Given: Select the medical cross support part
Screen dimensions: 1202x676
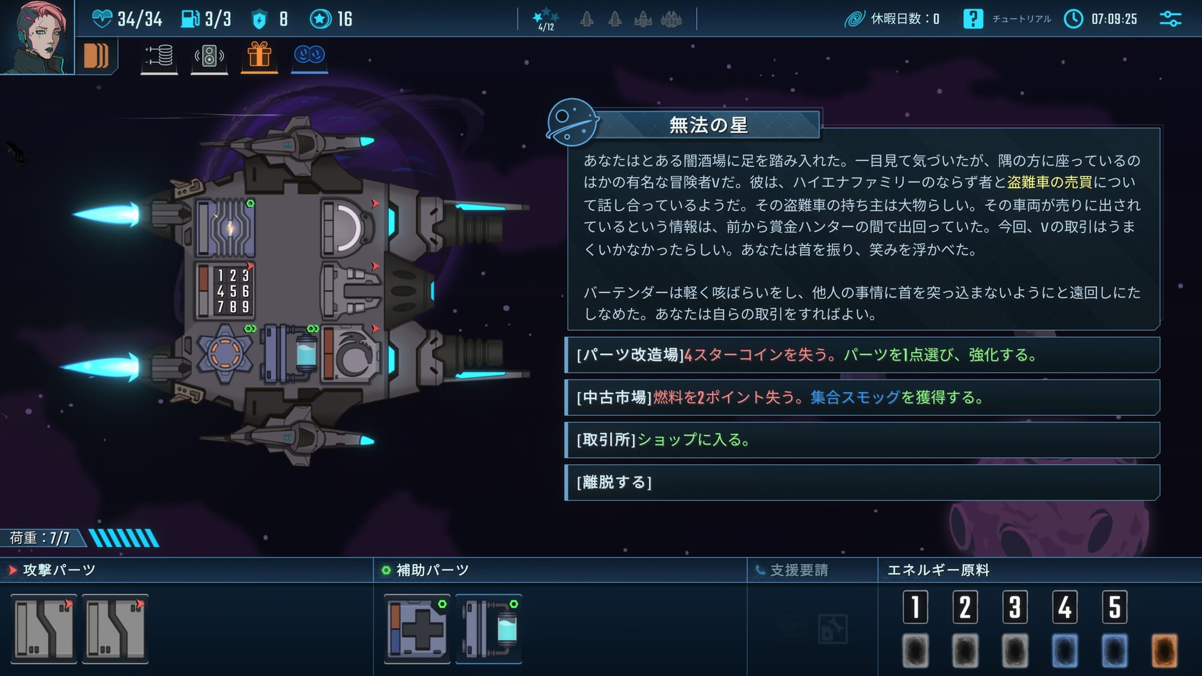Looking at the screenshot, I should click(417, 629).
